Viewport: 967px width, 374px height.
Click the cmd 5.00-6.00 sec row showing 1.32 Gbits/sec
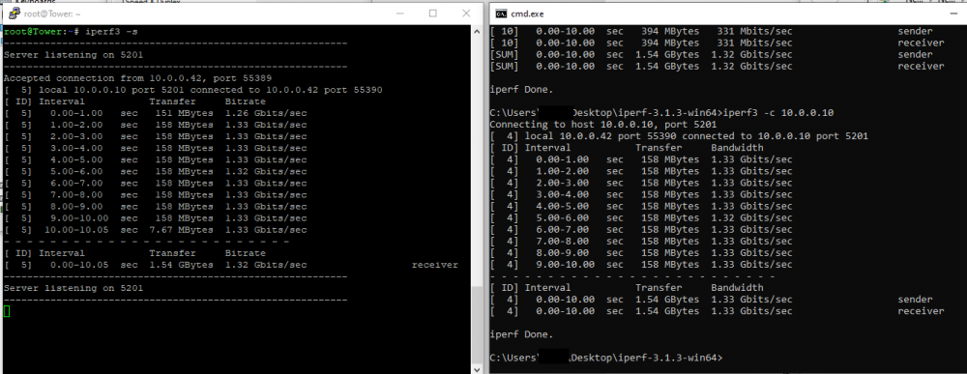click(x=641, y=218)
